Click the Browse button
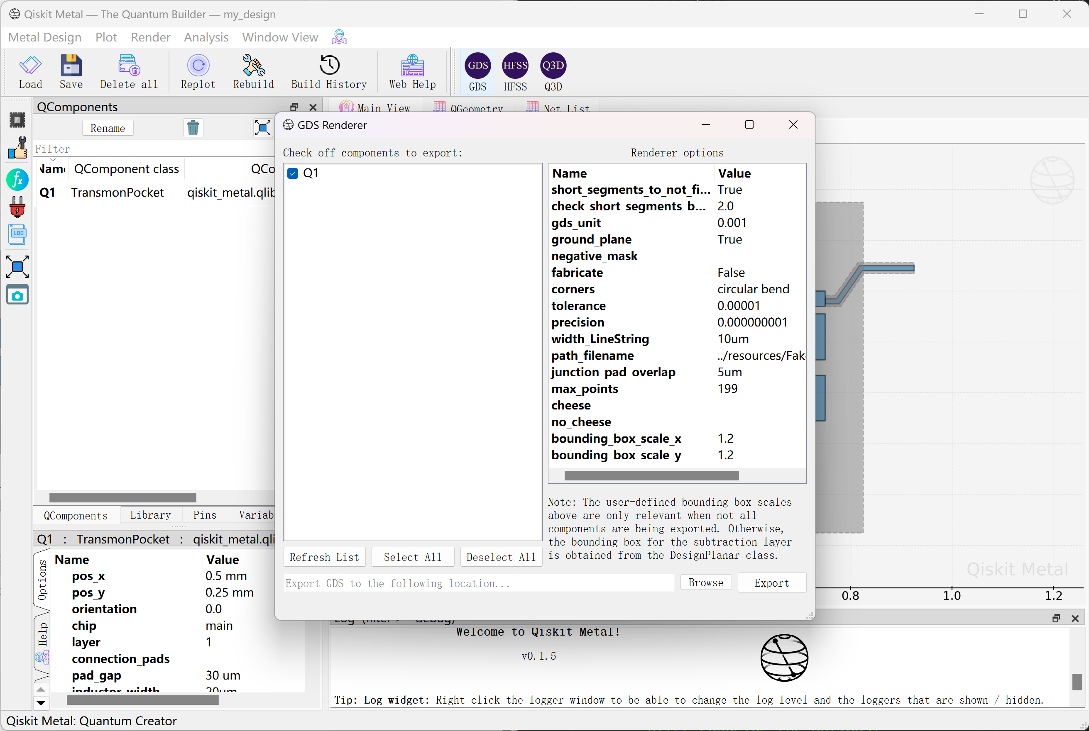 705,583
